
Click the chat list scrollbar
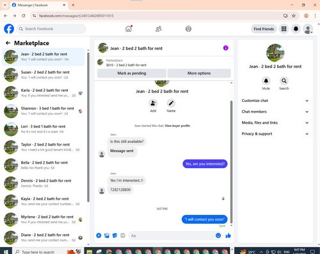click(x=88, y=126)
